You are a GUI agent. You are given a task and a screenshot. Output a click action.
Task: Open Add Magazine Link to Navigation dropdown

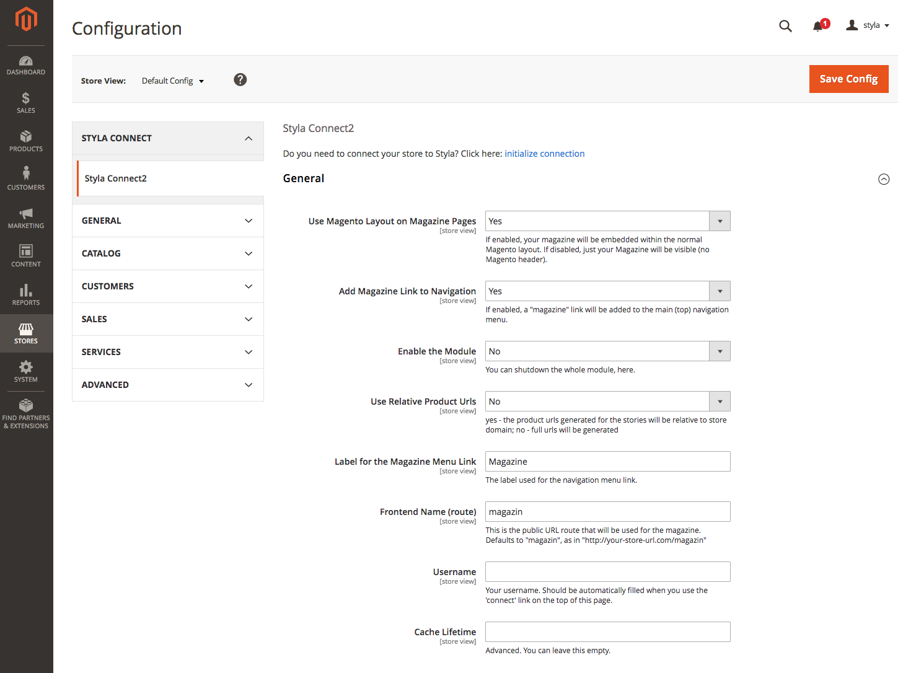point(607,291)
